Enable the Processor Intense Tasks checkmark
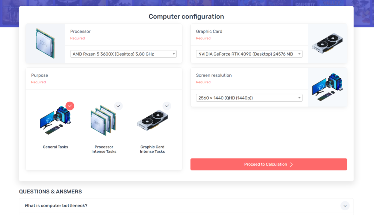The width and height of the screenshot is (374, 215). coord(118,106)
